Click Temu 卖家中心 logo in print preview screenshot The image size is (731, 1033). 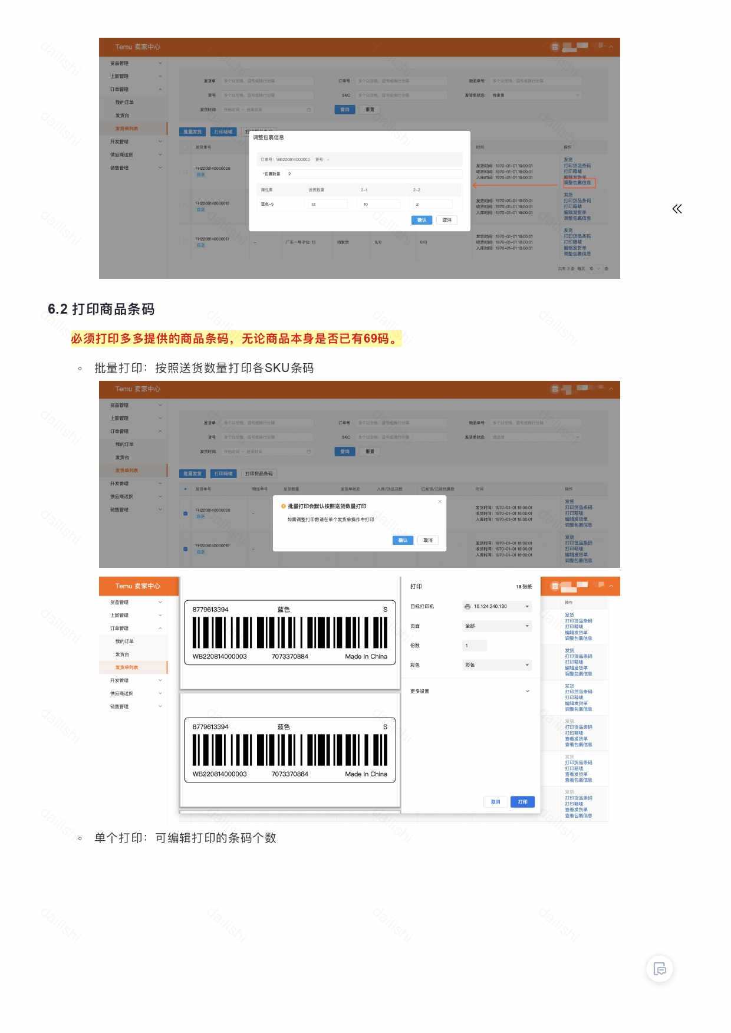[137, 586]
